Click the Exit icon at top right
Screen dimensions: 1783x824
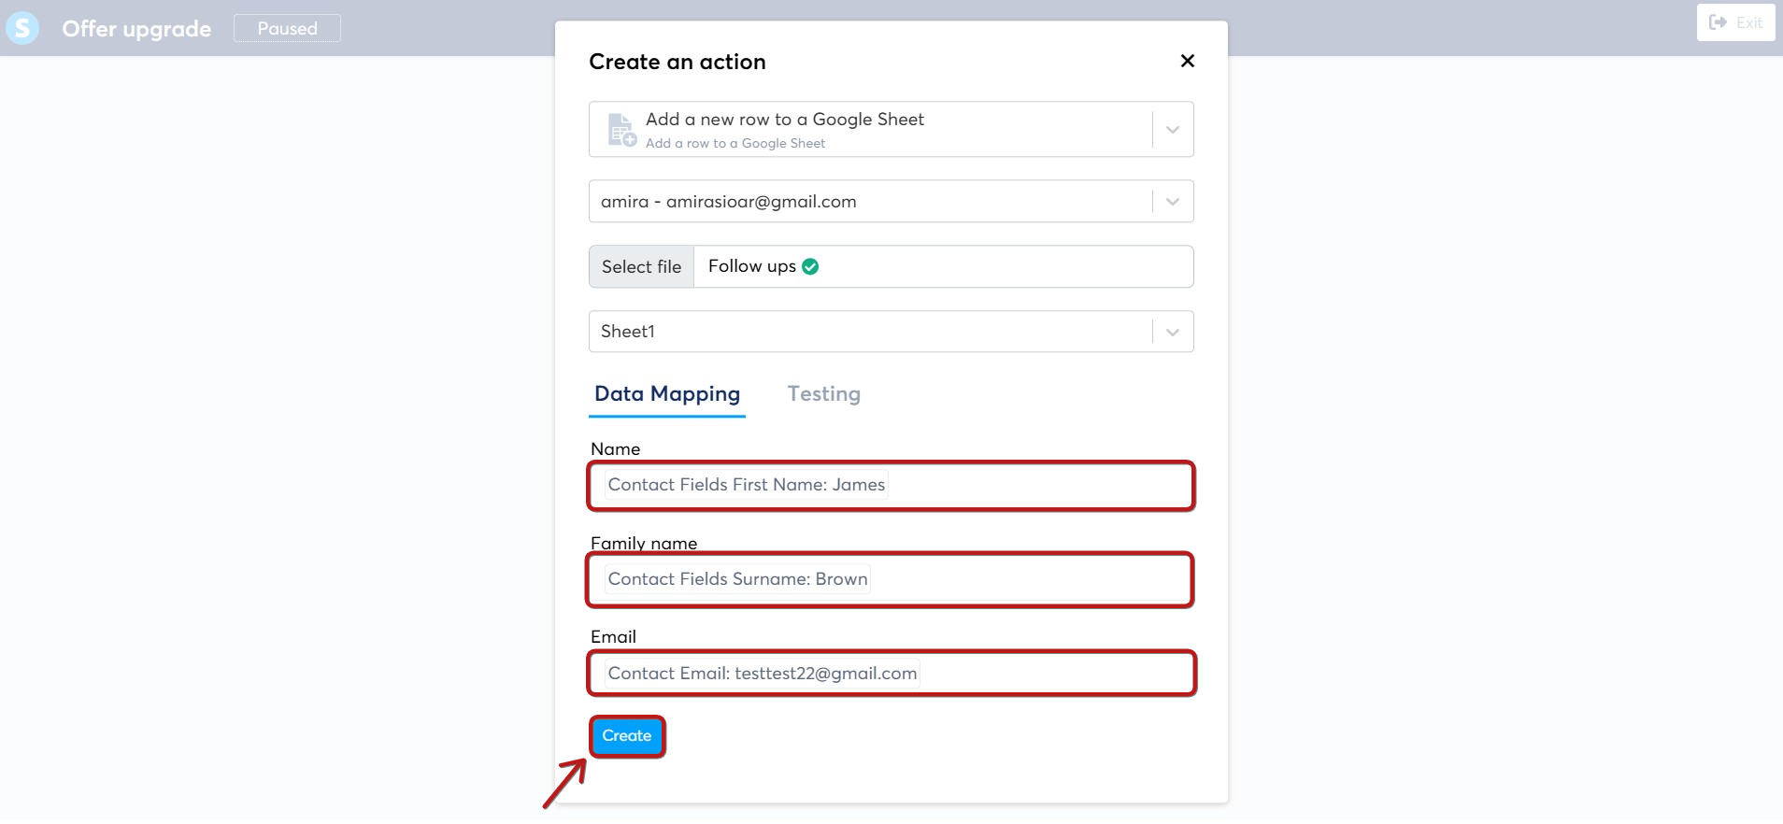click(x=1718, y=22)
